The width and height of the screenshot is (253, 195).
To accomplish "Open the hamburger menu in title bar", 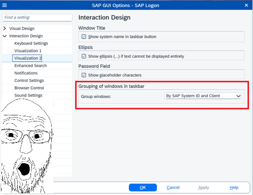I will pos(4,5).
